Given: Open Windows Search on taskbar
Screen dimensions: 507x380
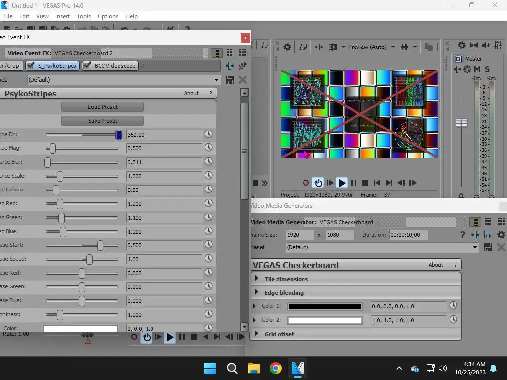Looking at the screenshot, I should 232,368.
